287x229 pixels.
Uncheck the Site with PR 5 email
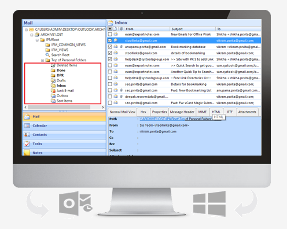[110, 59]
